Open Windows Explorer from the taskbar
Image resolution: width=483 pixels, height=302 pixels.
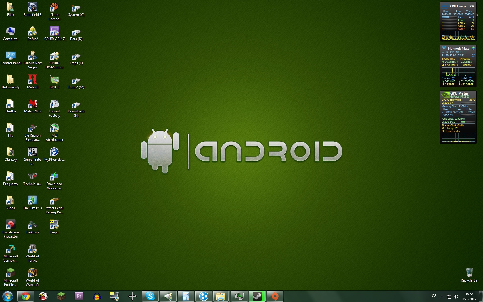pyautogui.click(x=221, y=296)
